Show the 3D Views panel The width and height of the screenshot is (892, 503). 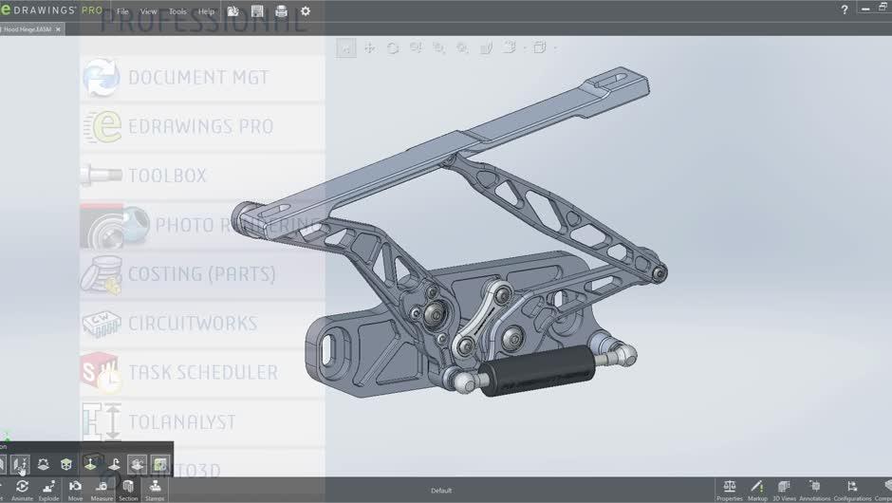pos(784,489)
